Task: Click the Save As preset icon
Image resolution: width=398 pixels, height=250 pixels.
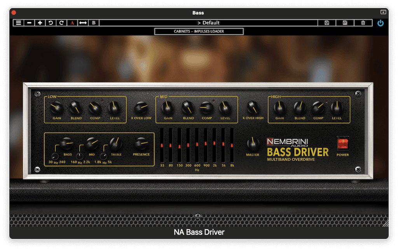Action: click(345, 23)
